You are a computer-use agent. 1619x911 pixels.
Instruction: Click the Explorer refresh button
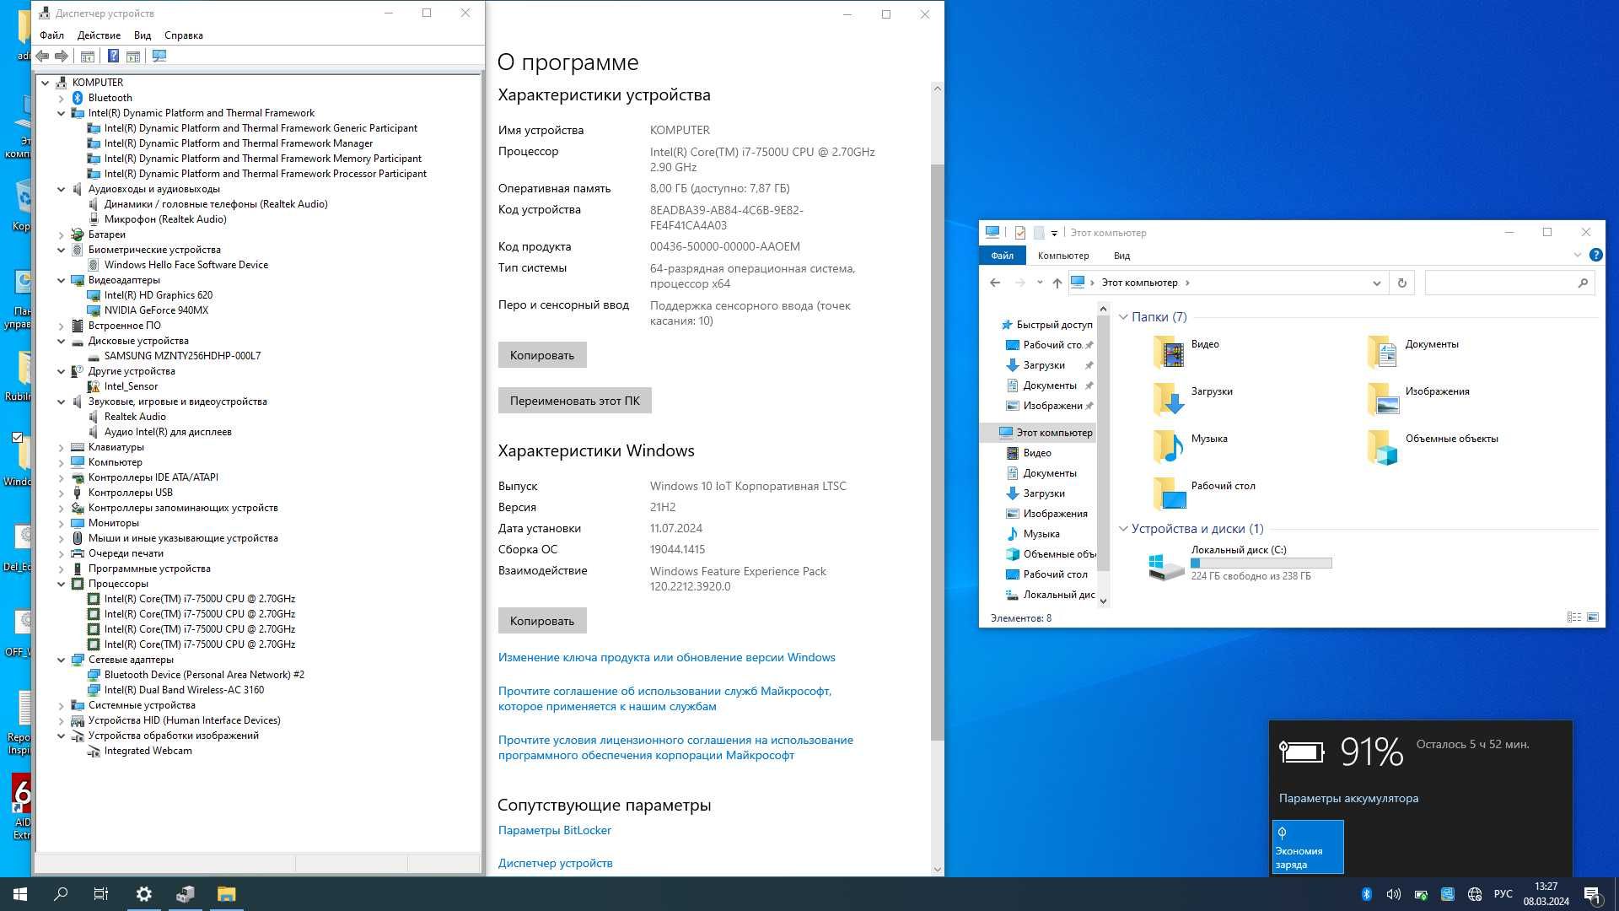pyautogui.click(x=1402, y=283)
